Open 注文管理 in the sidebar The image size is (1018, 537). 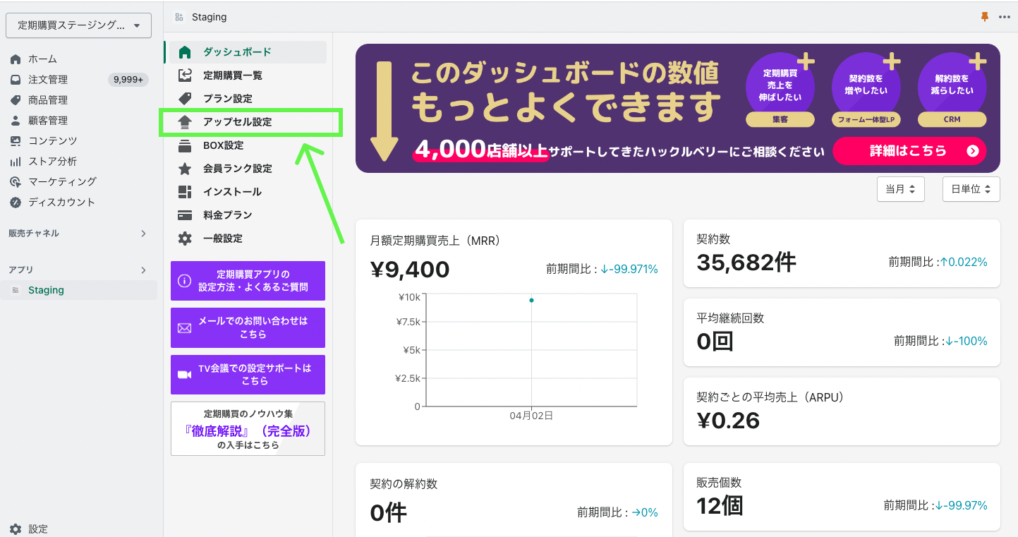[48, 80]
